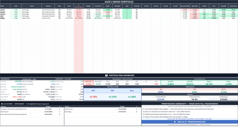The width and height of the screenshot is (238, 128).
Task: Click the Secured Profits column header
Action: (x=185, y=6)
